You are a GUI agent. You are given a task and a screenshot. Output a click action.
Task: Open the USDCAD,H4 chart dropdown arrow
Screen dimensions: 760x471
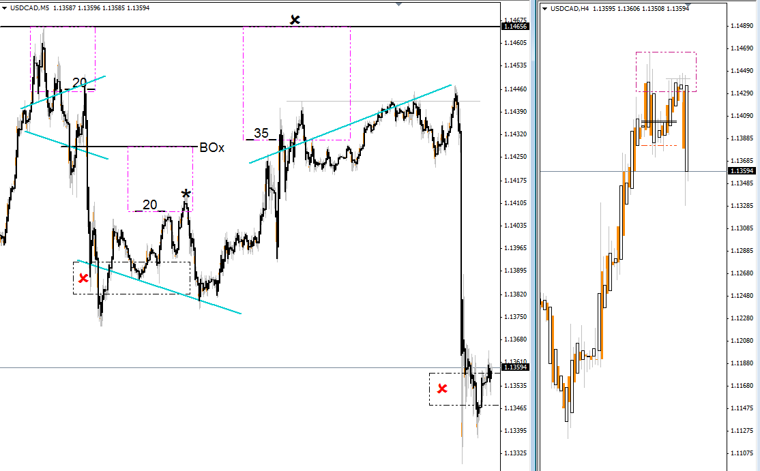[x=545, y=9]
